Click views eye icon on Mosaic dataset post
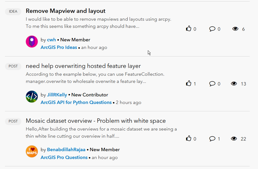This screenshot has width=258, height=169. click(234, 139)
